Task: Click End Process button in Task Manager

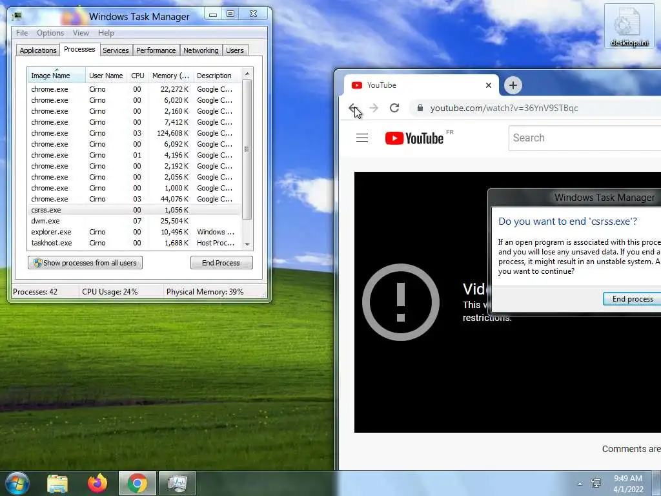Action: pyautogui.click(x=221, y=262)
